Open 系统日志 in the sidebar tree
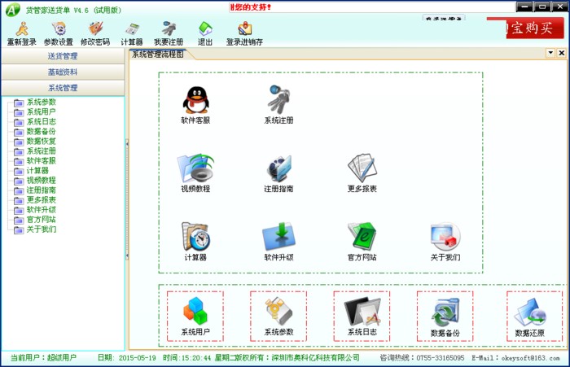Screen dimensions: 570x367 (x=41, y=122)
